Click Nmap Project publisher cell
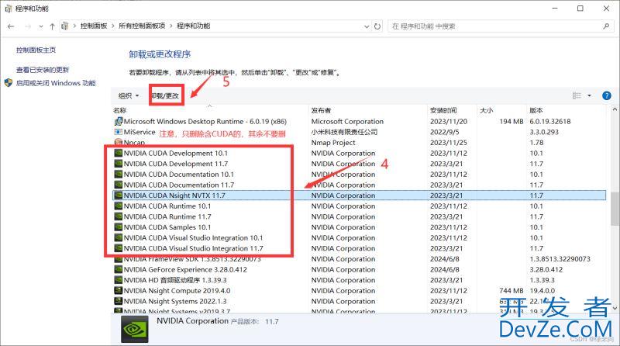Viewport: 620px width, 346px height. [x=333, y=143]
